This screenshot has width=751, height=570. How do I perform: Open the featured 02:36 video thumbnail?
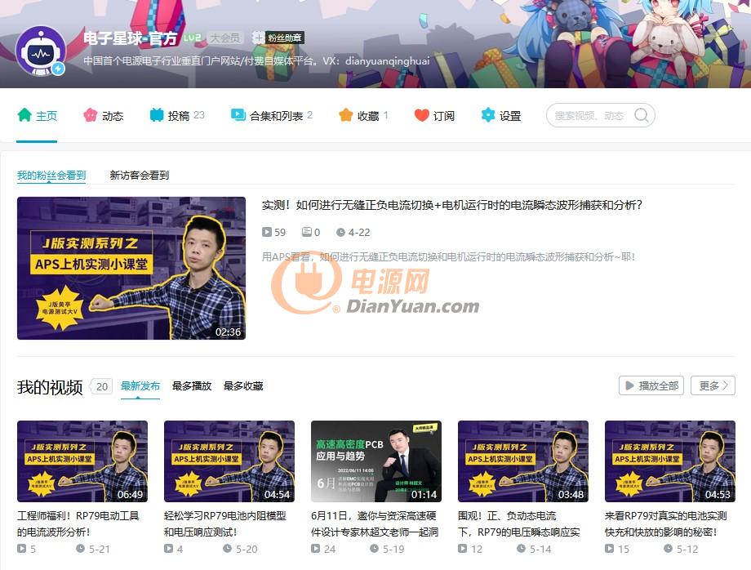[131, 268]
